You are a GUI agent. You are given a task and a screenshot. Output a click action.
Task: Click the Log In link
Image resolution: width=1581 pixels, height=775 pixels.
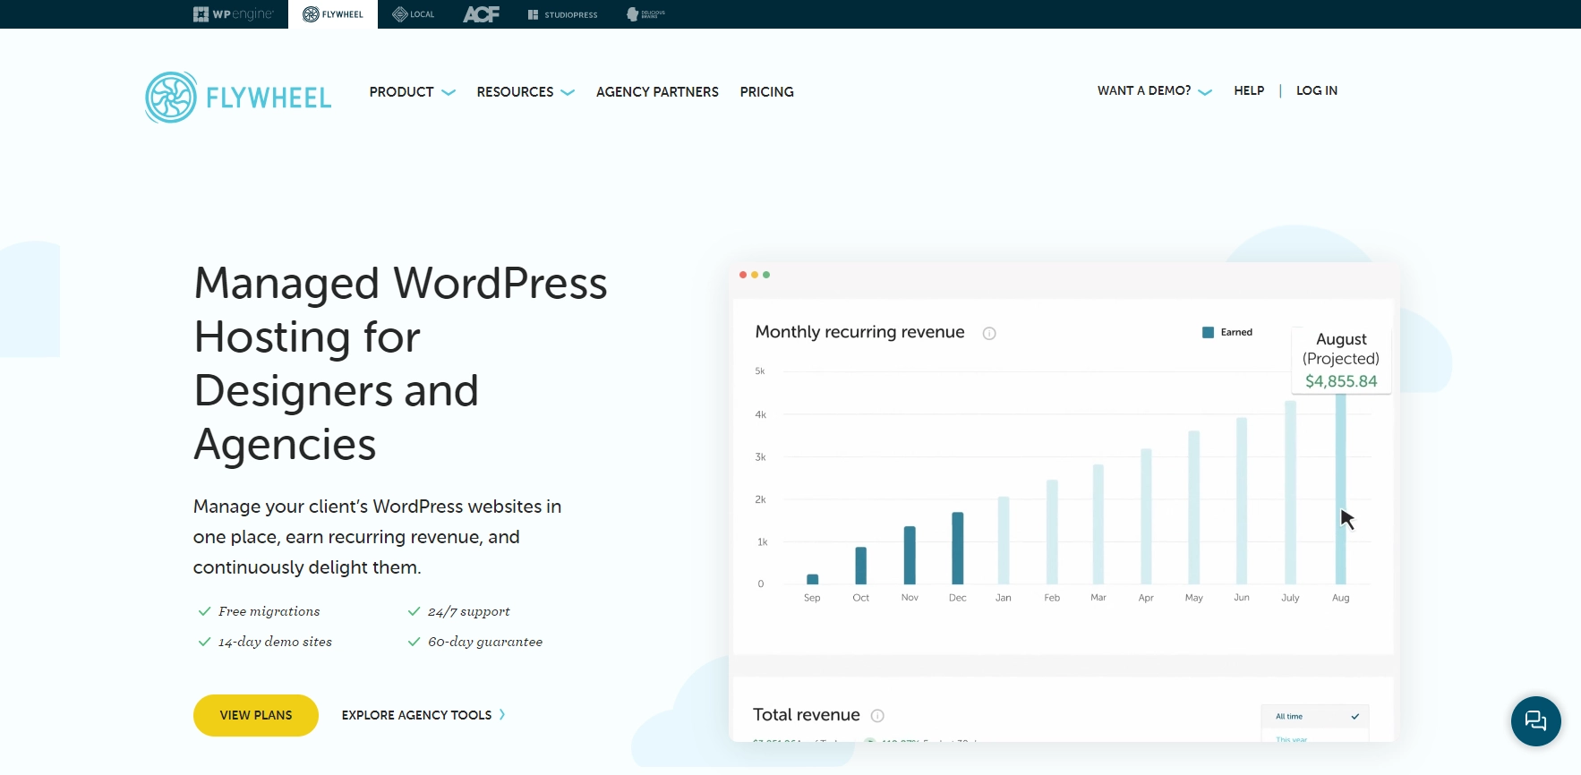pyautogui.click(x=1317, y=90)
